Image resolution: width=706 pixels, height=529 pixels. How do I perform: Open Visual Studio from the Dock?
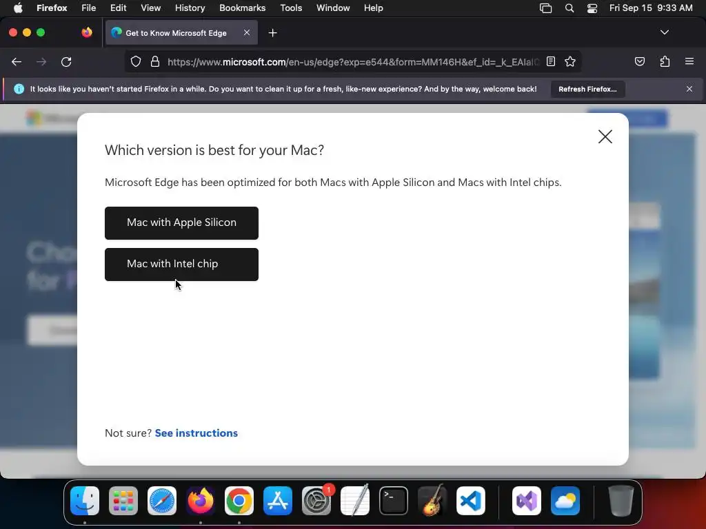tap(527, 501)
